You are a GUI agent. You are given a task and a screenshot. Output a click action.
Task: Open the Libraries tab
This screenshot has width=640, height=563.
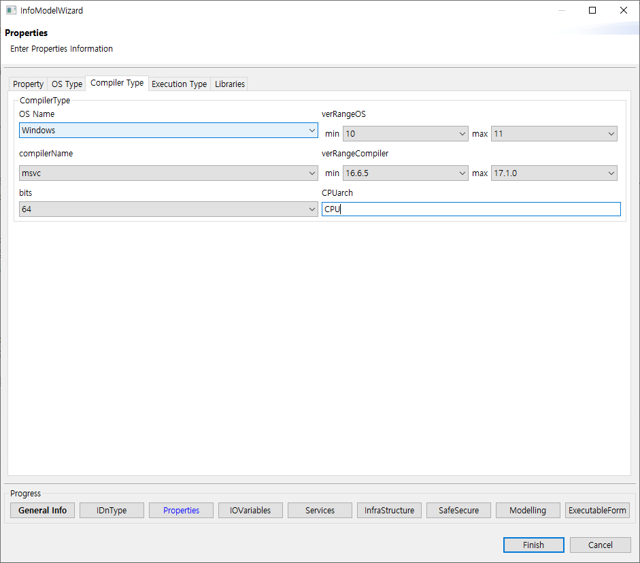click(229, 84)
